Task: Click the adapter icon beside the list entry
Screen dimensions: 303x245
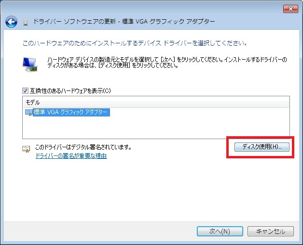Action: coord(28,112)
